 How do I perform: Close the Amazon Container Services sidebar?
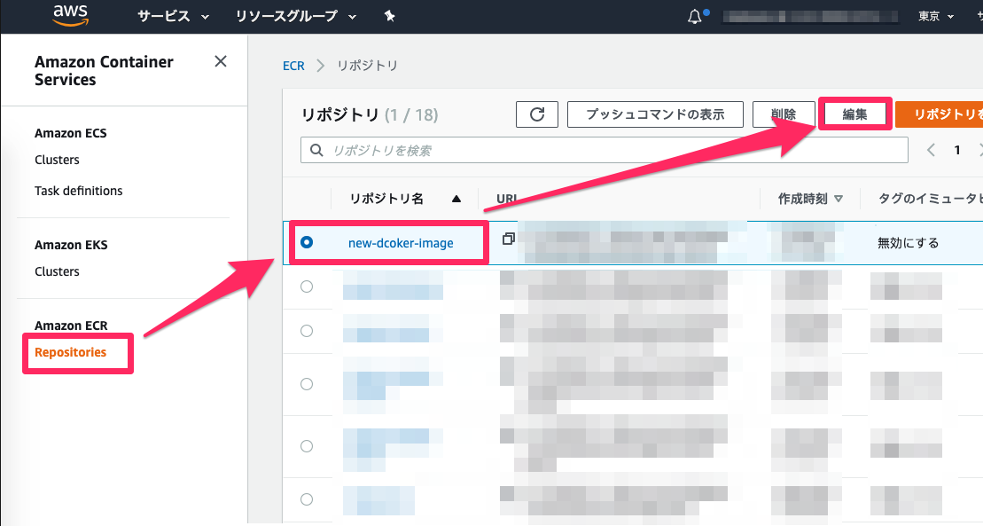click(221, 61)
